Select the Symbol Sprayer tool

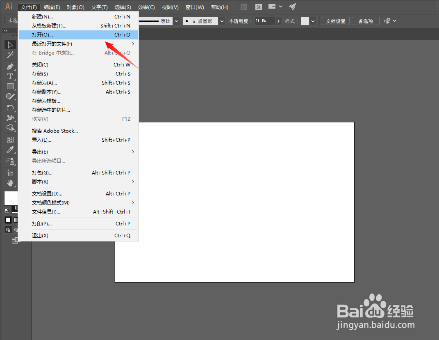pos(10,162)
